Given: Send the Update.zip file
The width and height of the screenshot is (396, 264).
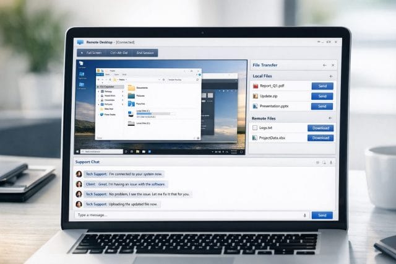Looking at the screenshot, I should (x=322, y=96).
